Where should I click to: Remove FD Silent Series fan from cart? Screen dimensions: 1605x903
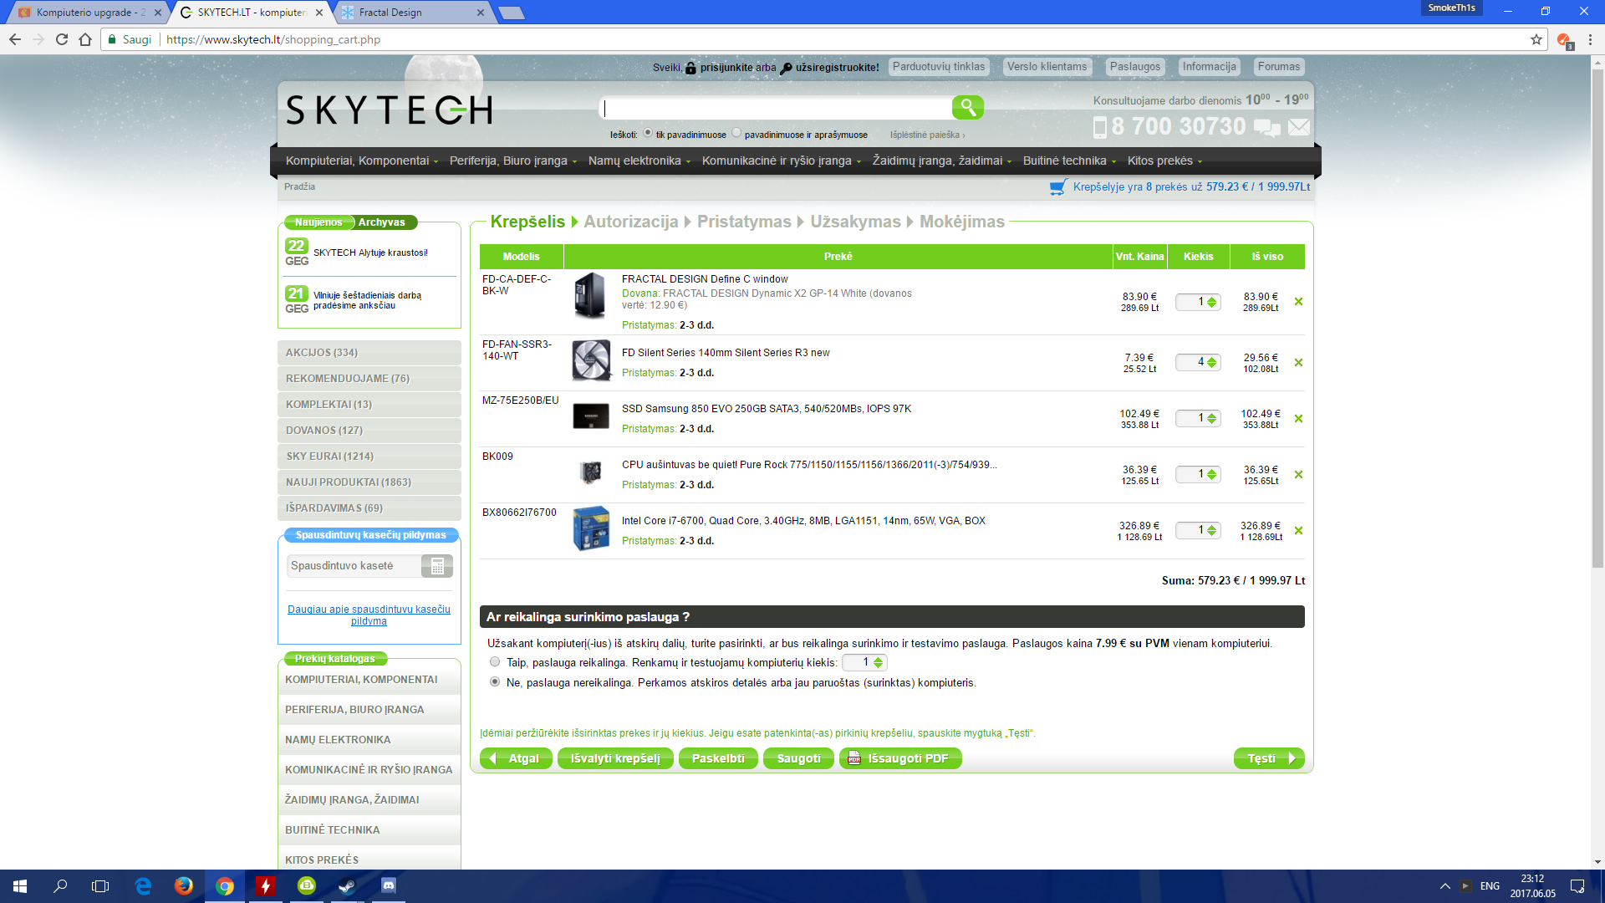tap(1298, 363)
